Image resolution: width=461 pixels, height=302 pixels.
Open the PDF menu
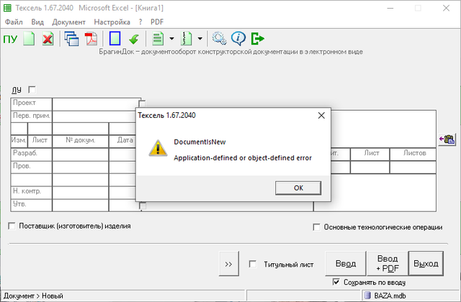(x=157, y=22)
